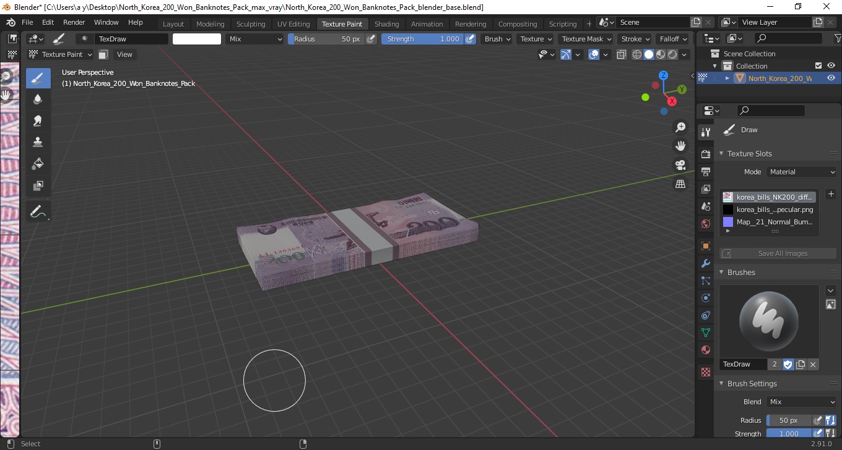Switch to the Shading workspace tab
The image size is (842, 450).
point(386,24)
